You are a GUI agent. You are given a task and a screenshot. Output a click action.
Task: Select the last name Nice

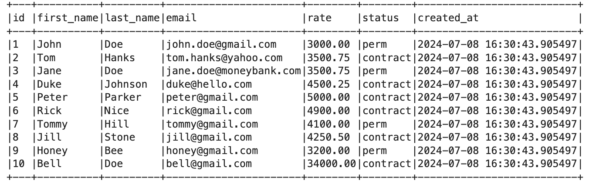click(x=116, y=111)
